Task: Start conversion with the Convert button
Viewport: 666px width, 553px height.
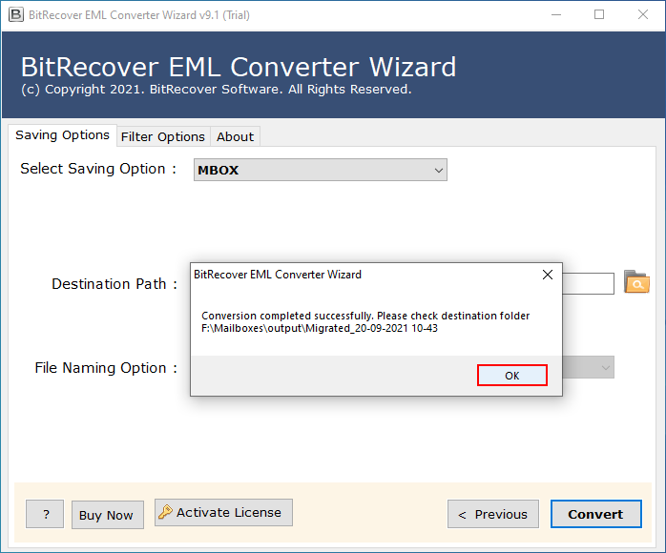Action: [596, 514]
